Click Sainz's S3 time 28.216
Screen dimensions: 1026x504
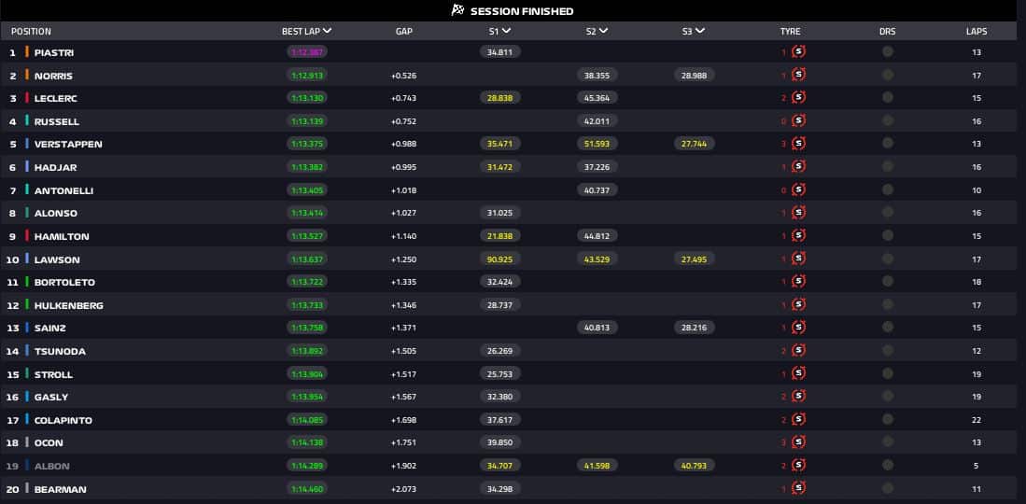(x=694, y=328)
